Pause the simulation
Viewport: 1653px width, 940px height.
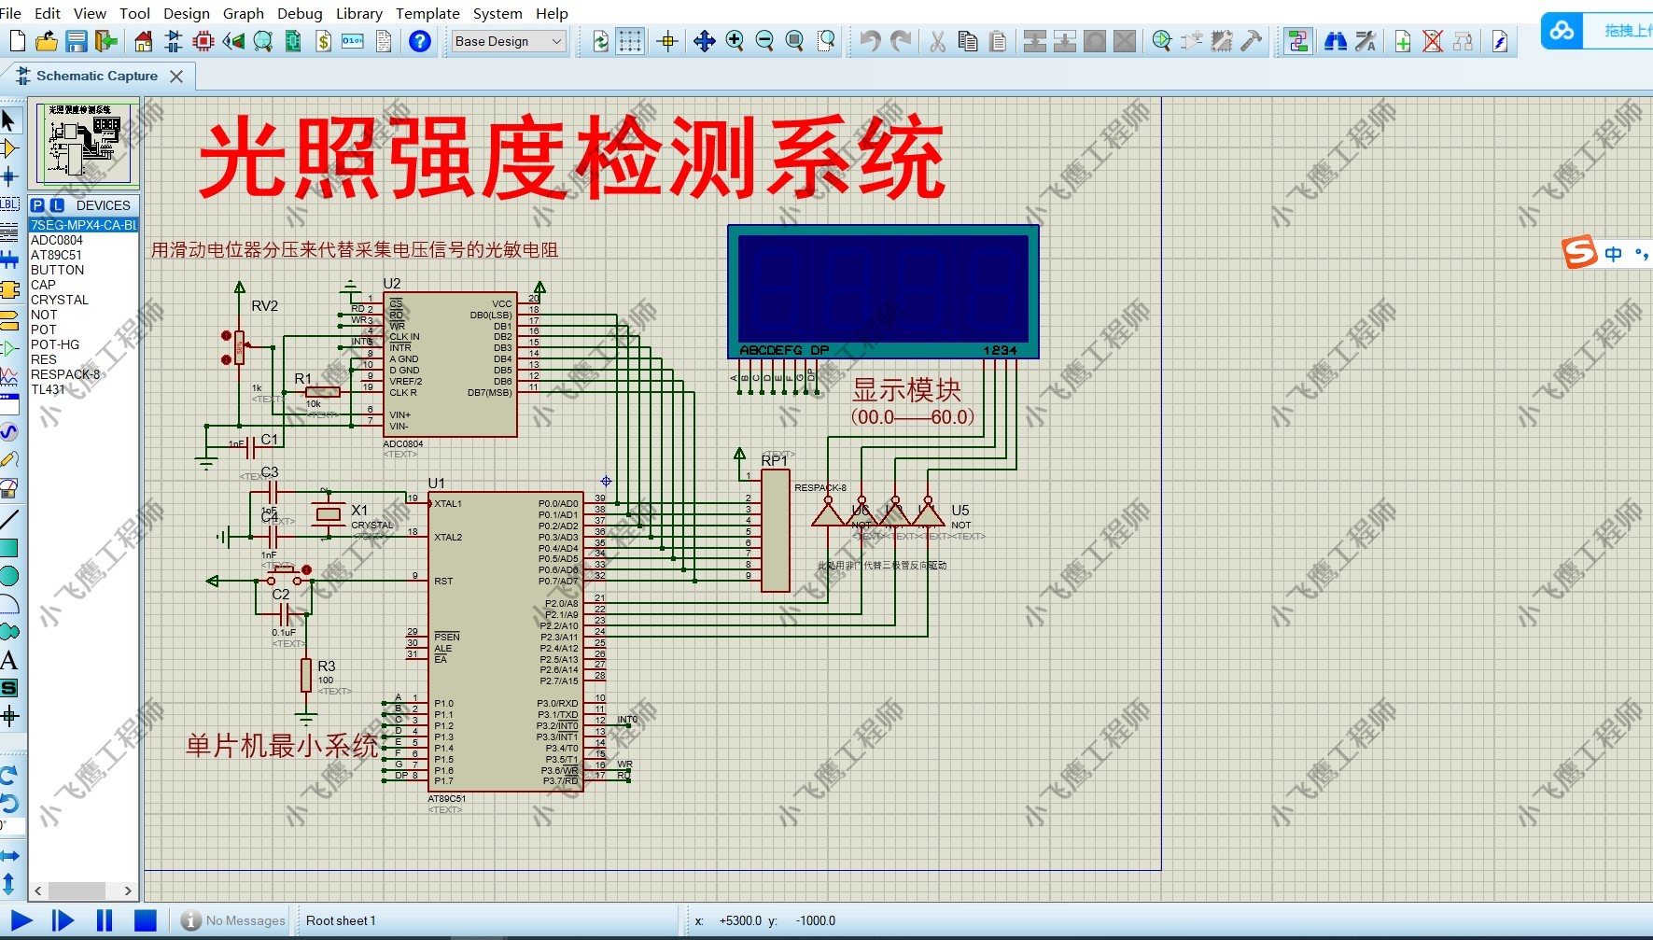(x=105, y=920)
